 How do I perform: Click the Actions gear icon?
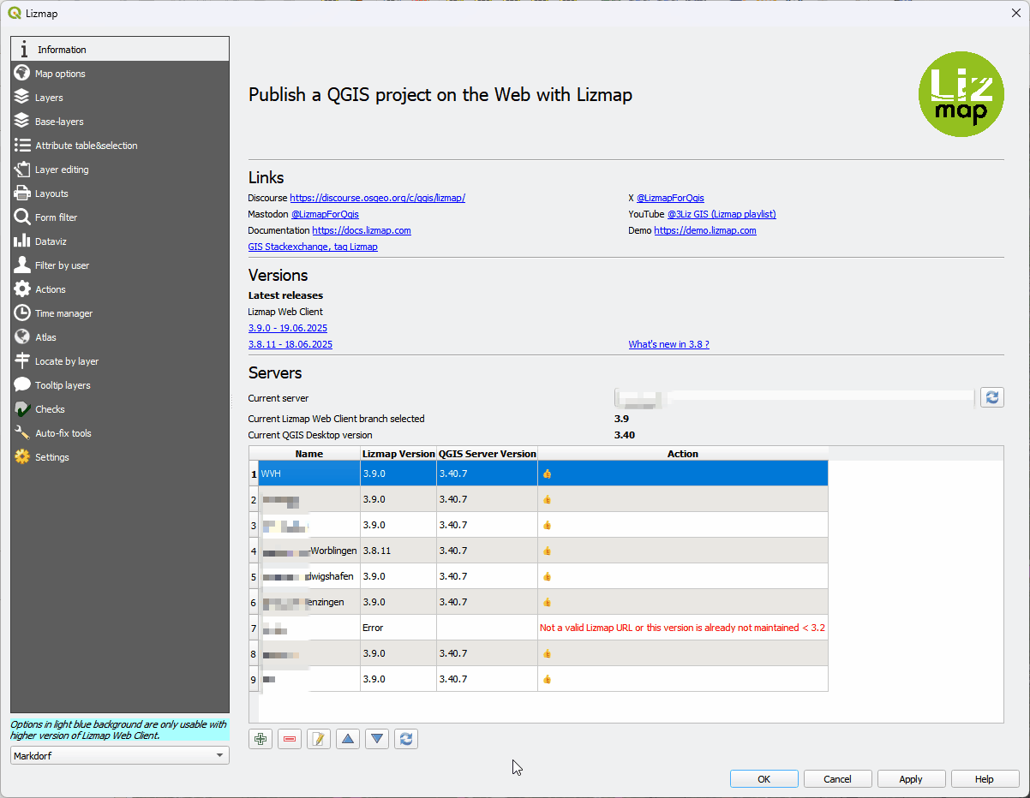click(22, 289)
